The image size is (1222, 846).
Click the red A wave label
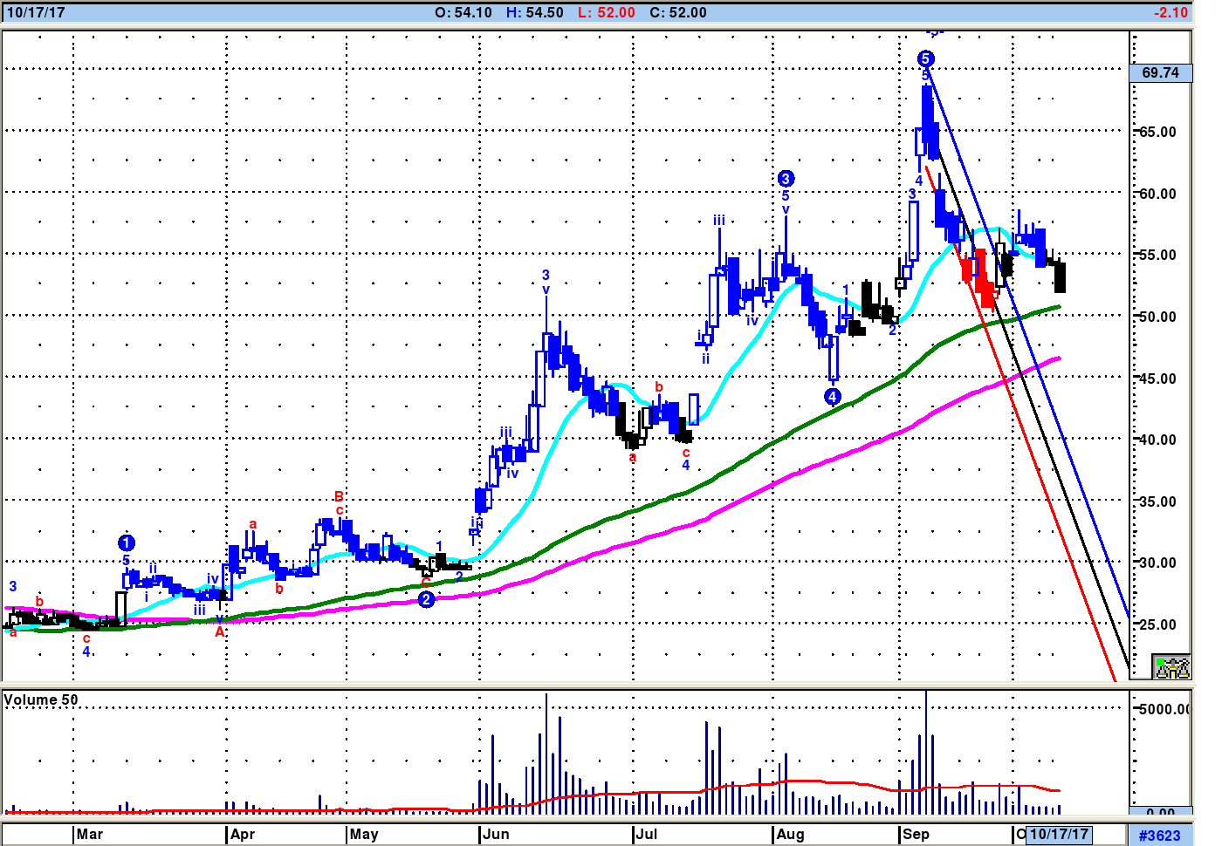(x=220, y=631)
